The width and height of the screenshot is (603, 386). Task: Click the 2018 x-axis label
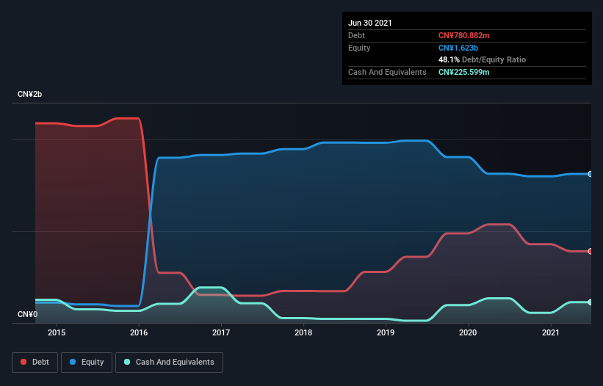pos(303,332)
